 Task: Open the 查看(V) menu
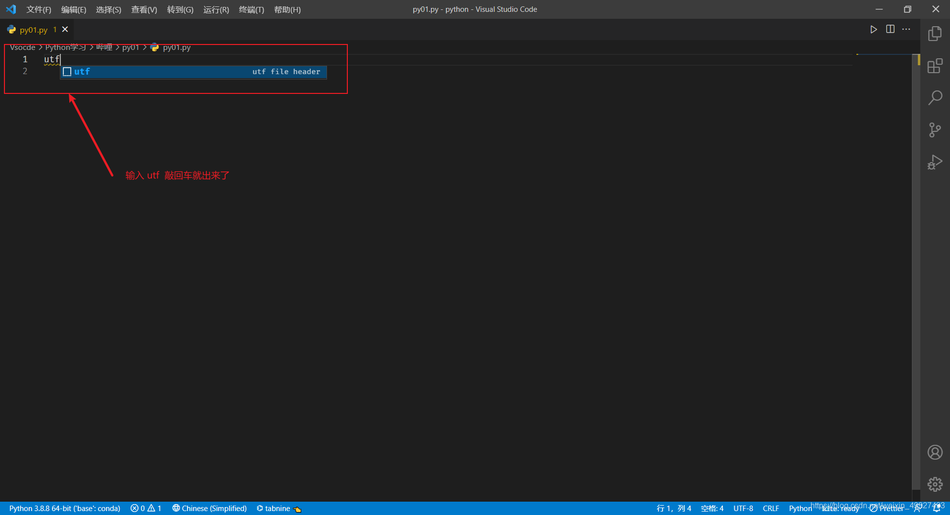pos(144,9)
